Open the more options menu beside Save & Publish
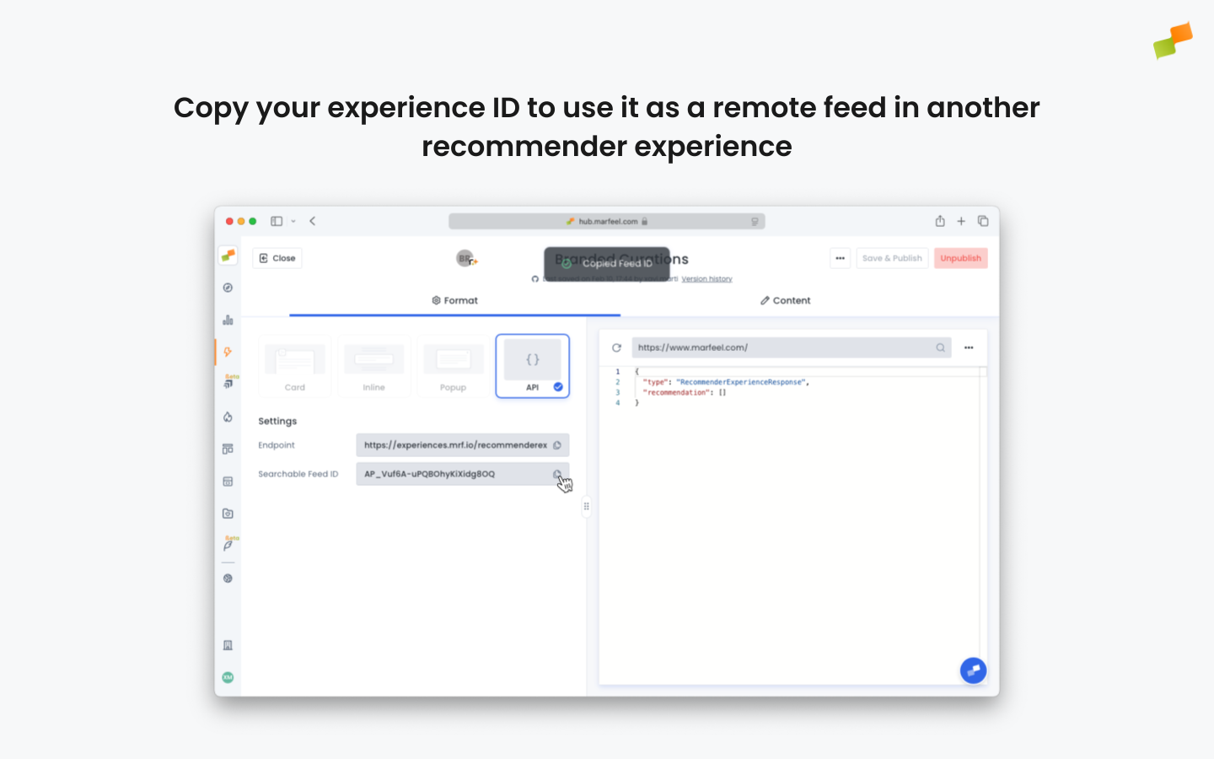This screenshot has width=1214, height=759. (x=840, y=258)
